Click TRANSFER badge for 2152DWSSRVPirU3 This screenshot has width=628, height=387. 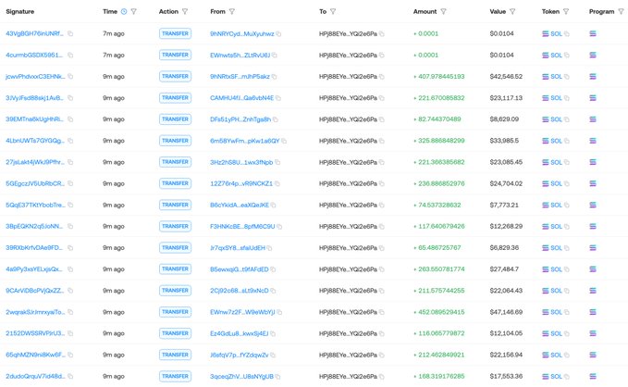(175, 333)
